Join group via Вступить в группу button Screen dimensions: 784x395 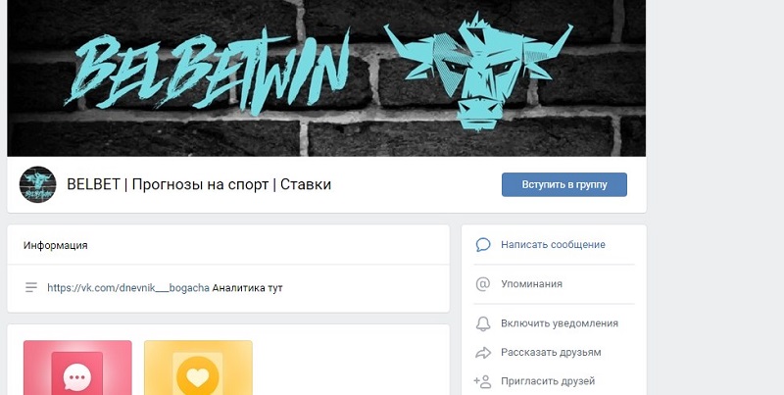(x=564, y=184)
